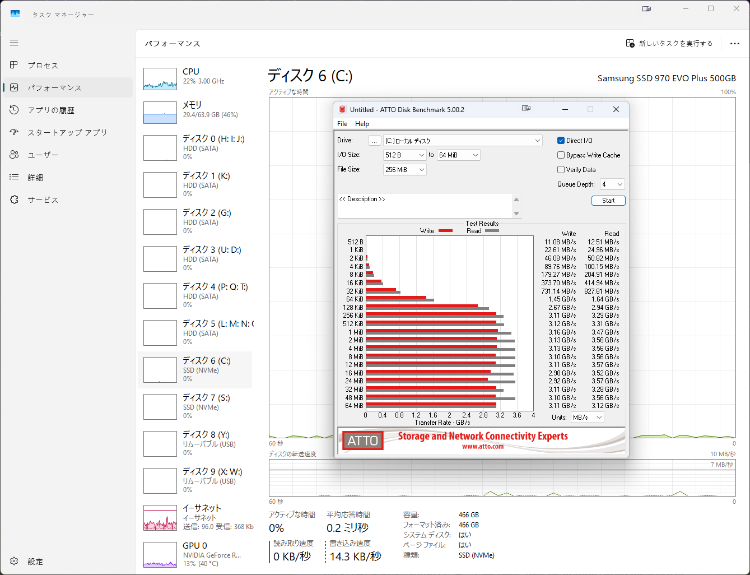Click the ATTO logo in the banner

click(362, 440)
